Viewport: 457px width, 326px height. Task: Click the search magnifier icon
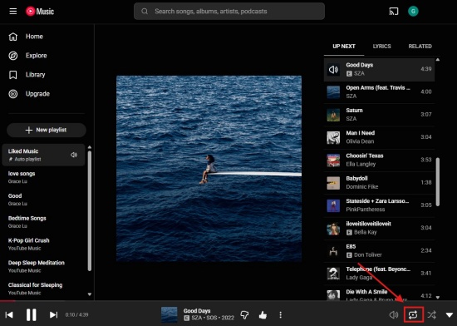click(145, 12)
